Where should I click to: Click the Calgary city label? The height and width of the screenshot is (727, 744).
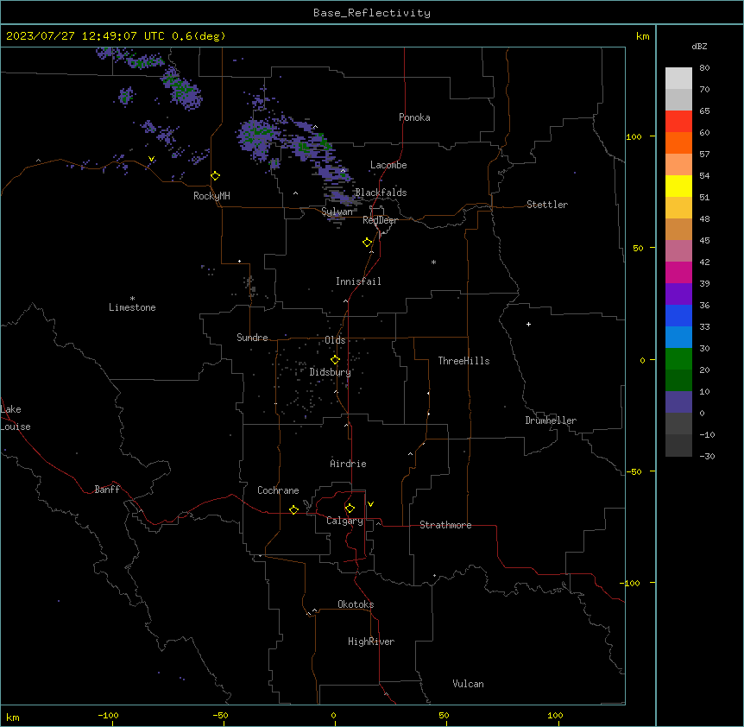pos(344,521)
